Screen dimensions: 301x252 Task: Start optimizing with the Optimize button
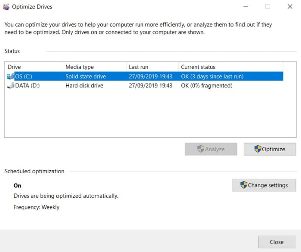pos(270,149)
